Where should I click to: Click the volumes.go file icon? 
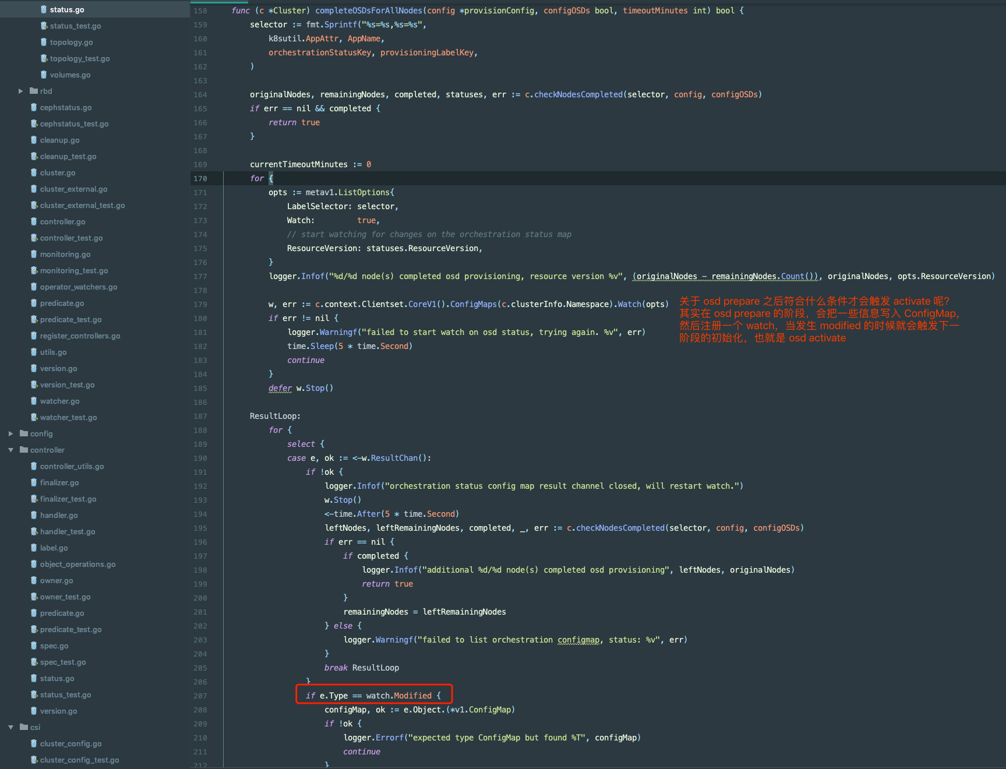click(44, 75)
